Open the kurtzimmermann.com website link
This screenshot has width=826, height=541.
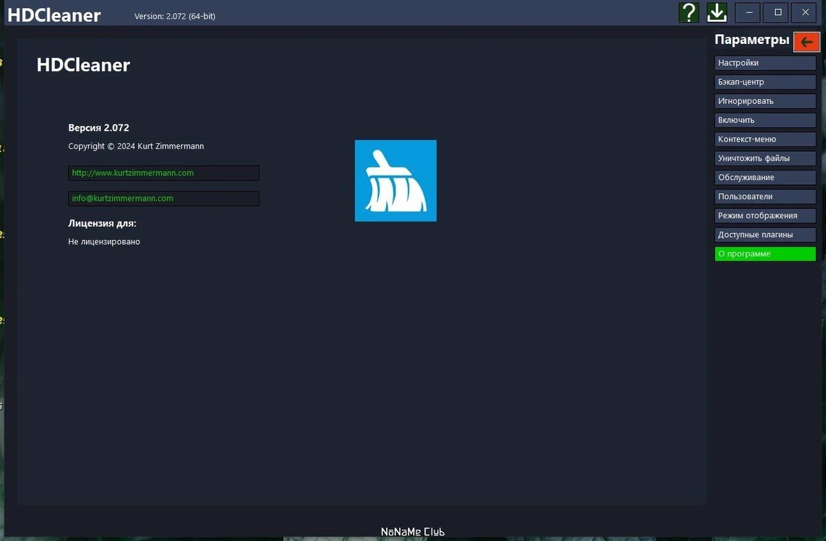164,173
